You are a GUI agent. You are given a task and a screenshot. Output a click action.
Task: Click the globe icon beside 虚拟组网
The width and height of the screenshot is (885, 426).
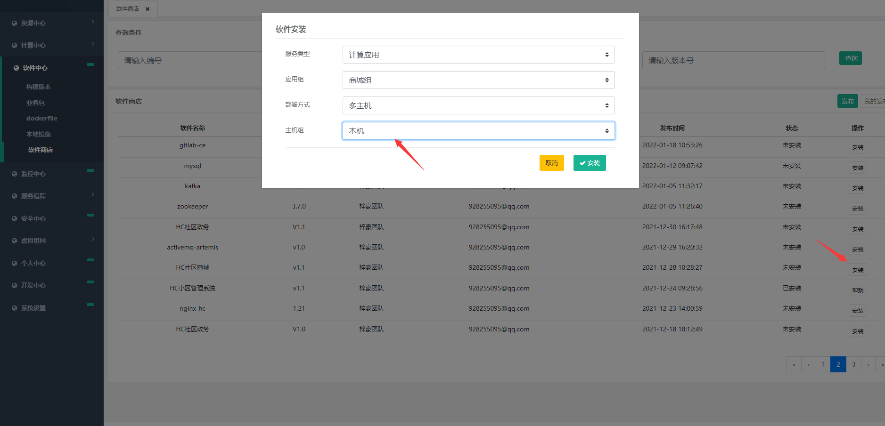tap(14, 241)
